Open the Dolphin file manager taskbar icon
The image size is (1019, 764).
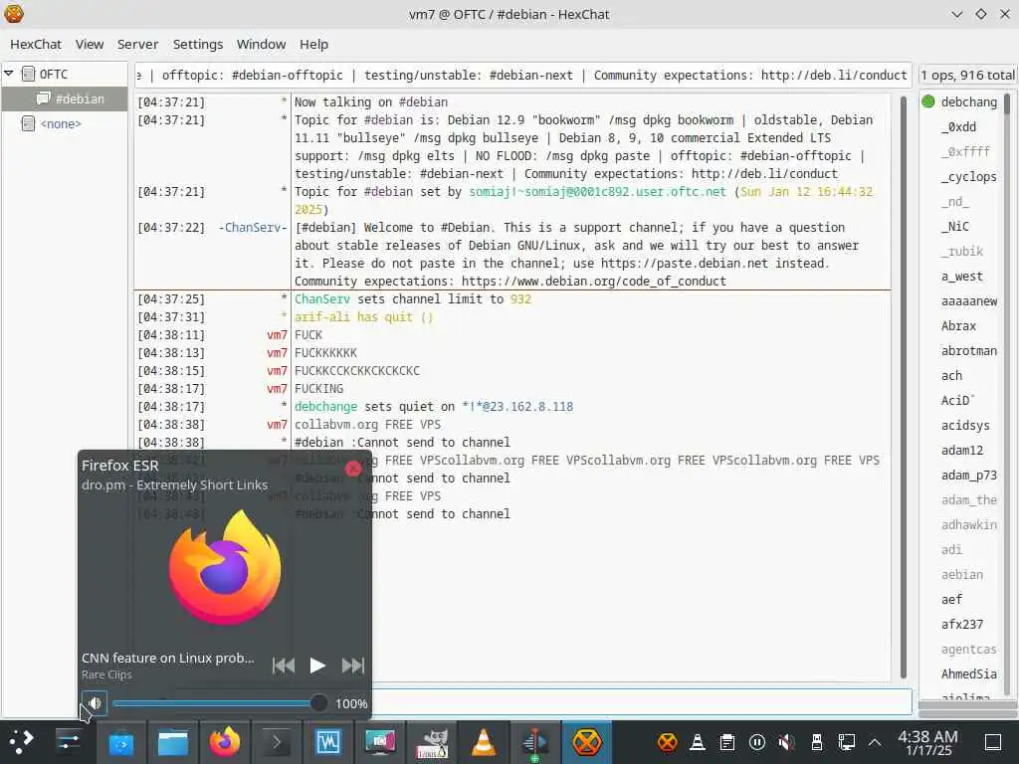(x=173, y=741)
